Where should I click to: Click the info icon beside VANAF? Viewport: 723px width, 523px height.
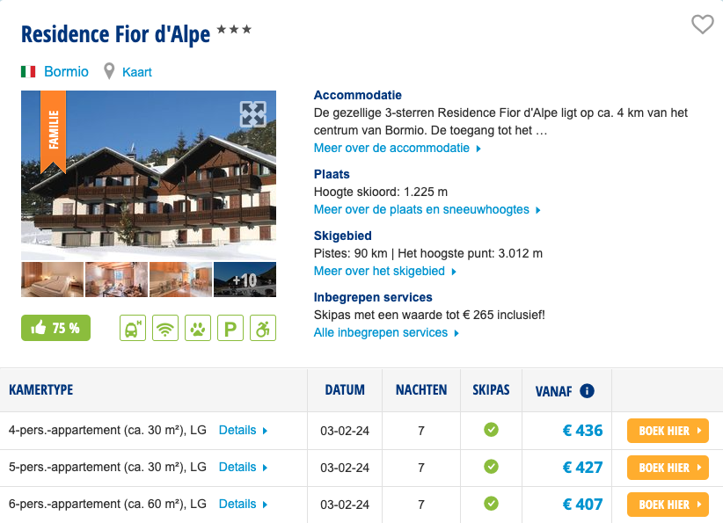pos(587,391)
